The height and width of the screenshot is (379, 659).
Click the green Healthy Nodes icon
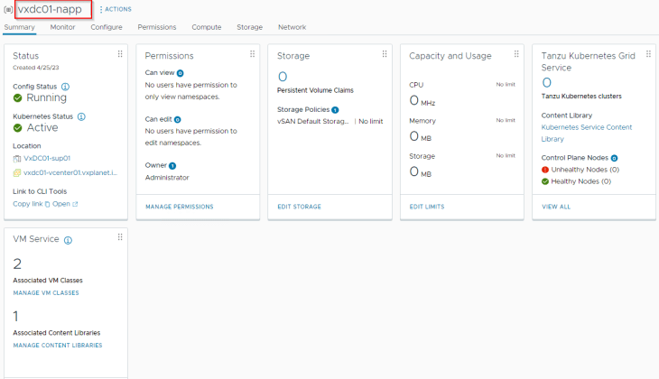click(x=545, y=181)
